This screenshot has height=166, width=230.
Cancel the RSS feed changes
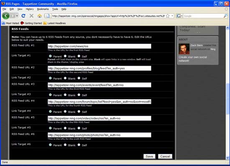click(x=165, y=156)
